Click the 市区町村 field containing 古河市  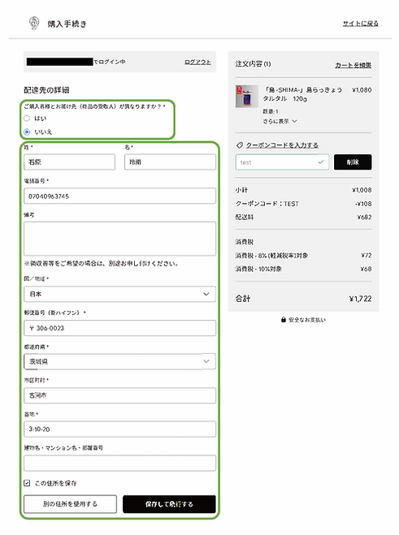119,395
